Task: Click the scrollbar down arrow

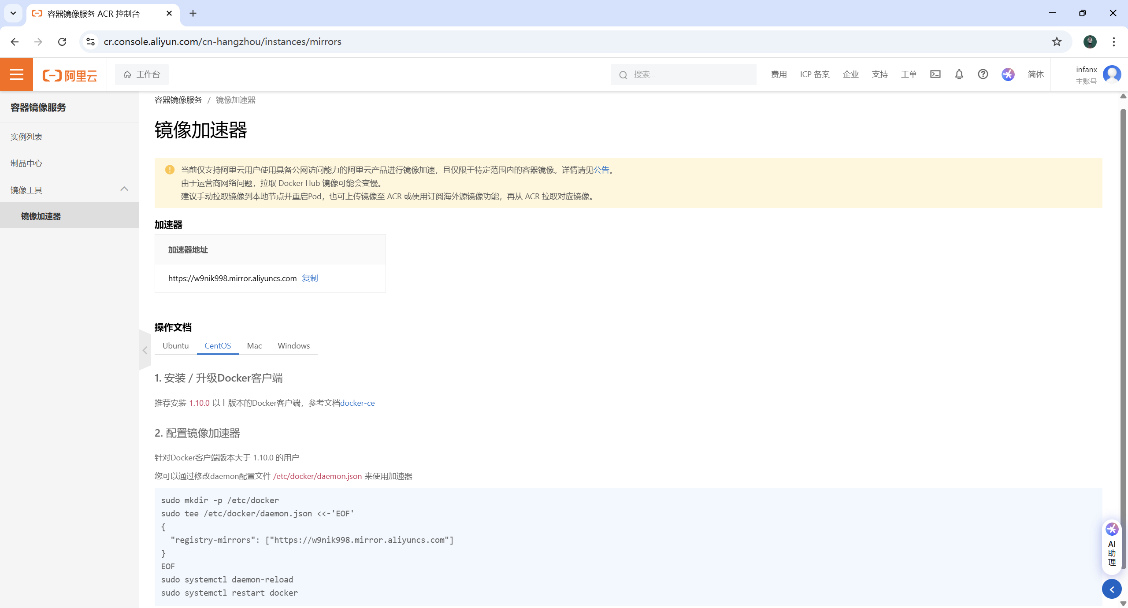Action: [x=1123, y=603]
